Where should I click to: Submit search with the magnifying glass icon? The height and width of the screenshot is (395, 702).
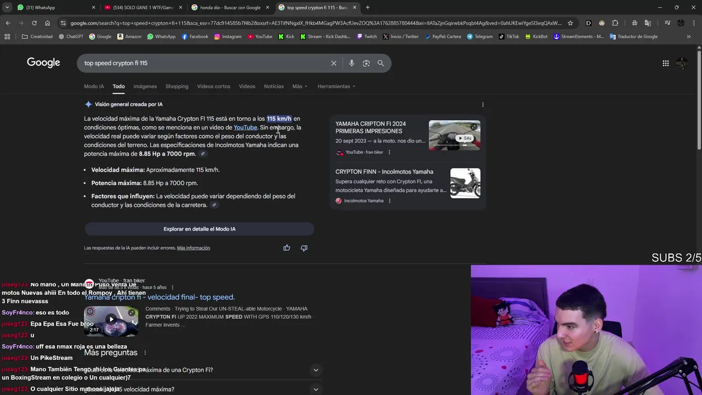pyautogui.click(x=381, y=63)
